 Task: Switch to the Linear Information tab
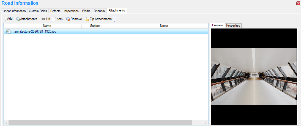click(14, 11)
